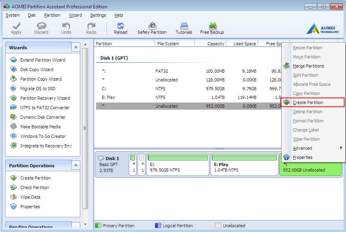Launch Migrate OS to SSD
This screenshot has height=232, width=346.
click(38, 89)
